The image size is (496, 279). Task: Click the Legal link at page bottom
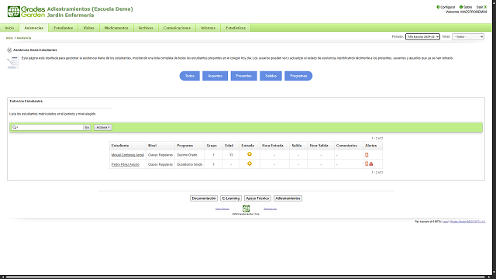(x=446, y=222)
